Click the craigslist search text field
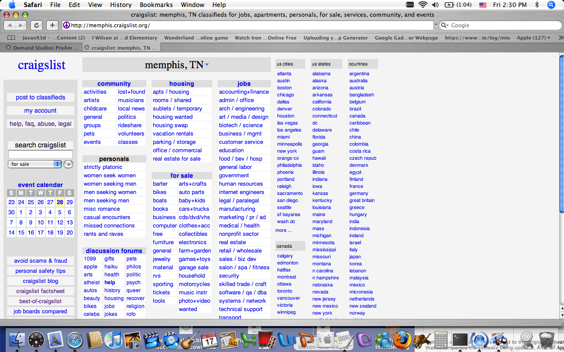 click(x=41, y=154)
